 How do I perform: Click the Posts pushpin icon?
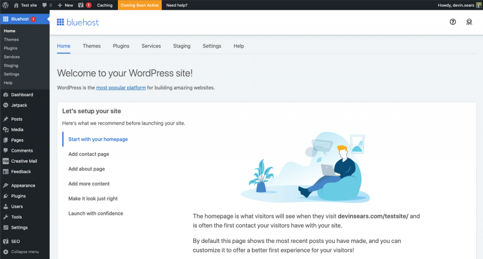point(6,119)
